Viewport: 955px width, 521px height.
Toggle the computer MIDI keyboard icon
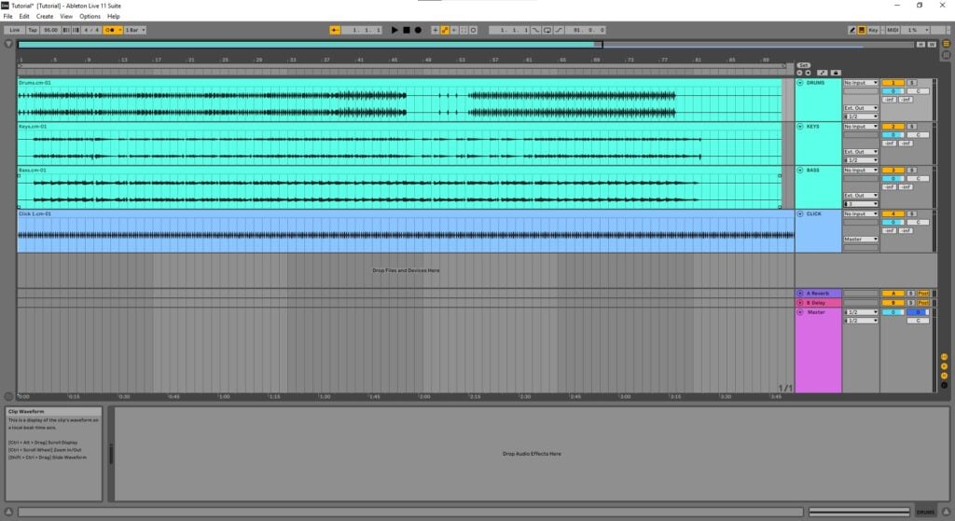point(862,30)
